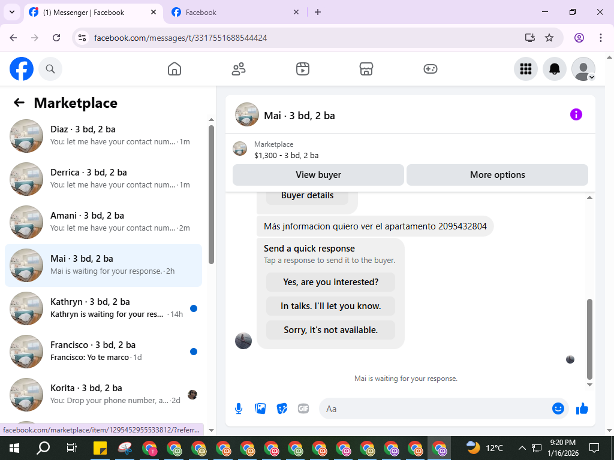Open the taskbar clock showing 9:20 PM
The width and height of the screenshot is (614, 460).
click(x=562, y=448)
